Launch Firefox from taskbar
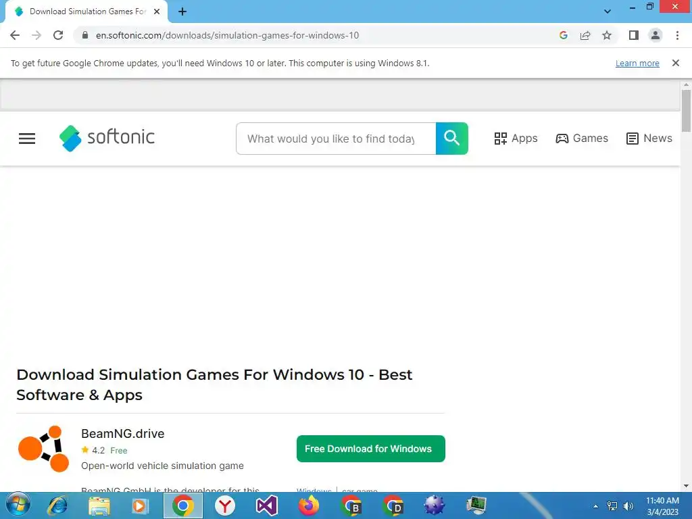 308,505
